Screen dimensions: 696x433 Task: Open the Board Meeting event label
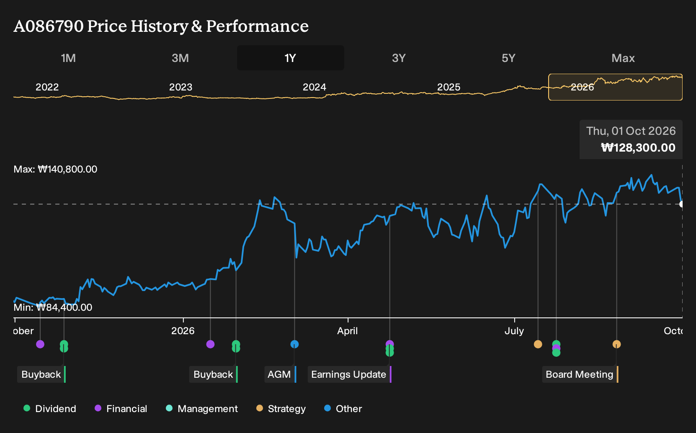[x=580, y=374]
